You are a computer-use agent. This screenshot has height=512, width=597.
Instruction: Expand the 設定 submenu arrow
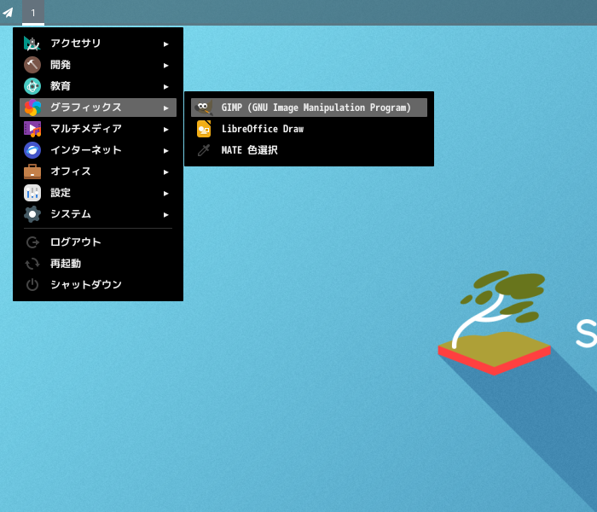166,194
